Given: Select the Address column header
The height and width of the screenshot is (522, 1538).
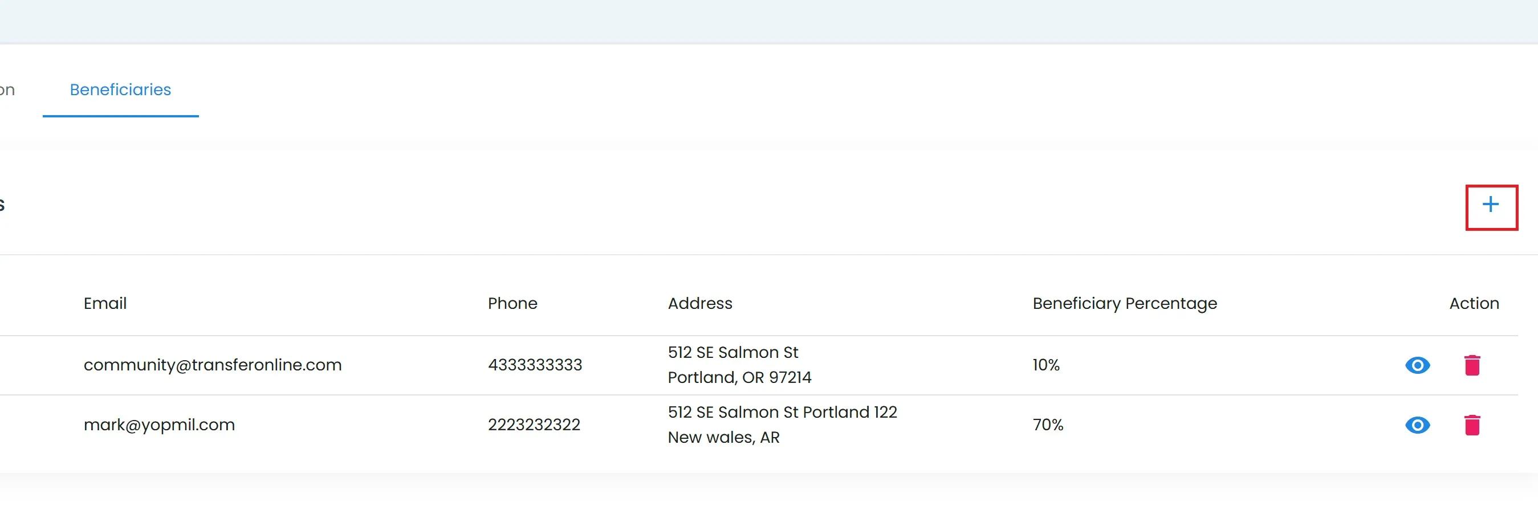Looking at the screenshot, I should 700,304.
